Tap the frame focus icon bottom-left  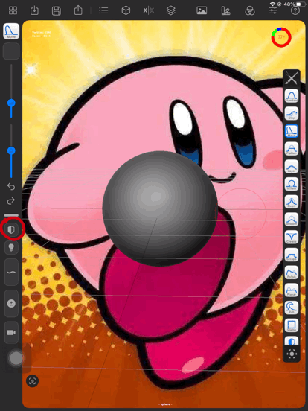tap(33, 381)
